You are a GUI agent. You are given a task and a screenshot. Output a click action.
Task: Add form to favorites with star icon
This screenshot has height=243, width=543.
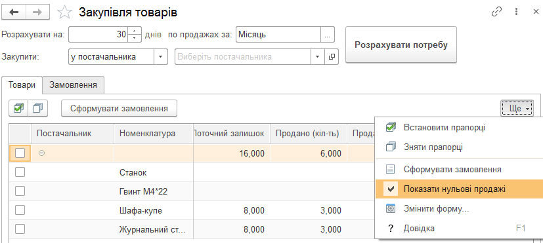pos(64,12)
